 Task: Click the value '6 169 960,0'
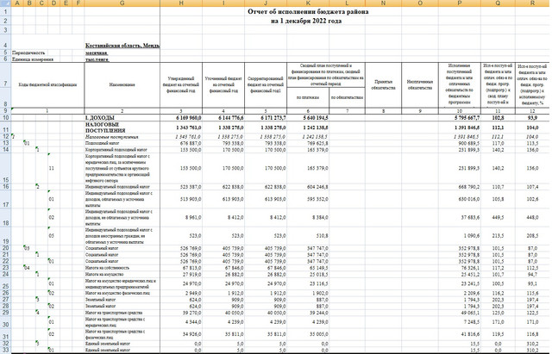(x=188, y=117)
